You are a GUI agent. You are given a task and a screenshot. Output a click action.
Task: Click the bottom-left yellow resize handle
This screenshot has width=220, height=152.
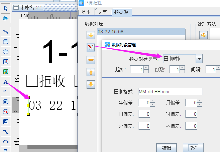28,114
